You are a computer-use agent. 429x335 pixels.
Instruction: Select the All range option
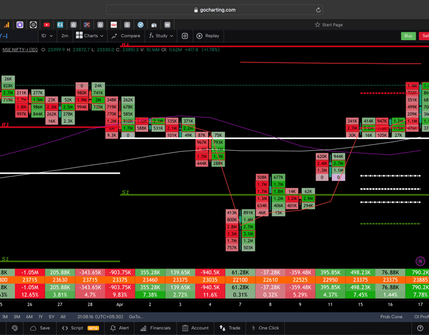[x=63, y=317]
